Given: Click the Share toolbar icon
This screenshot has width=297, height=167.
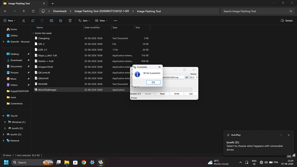Looking at the screenshot, I should [x=61, y=21].
